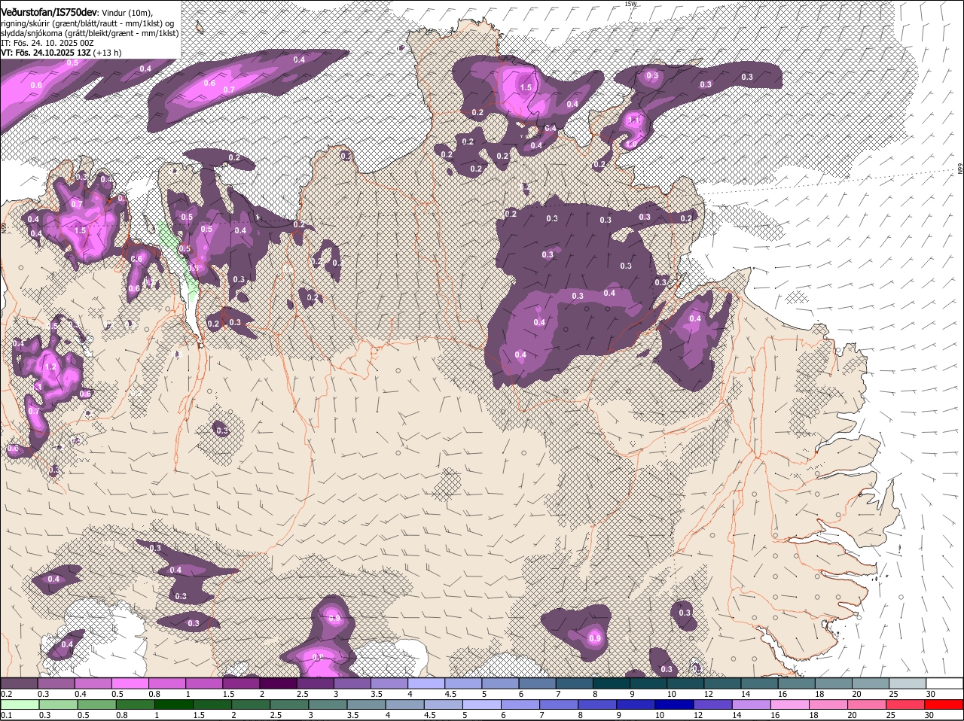Click lower legend swatch between 0.5 and 0.8

96,704
